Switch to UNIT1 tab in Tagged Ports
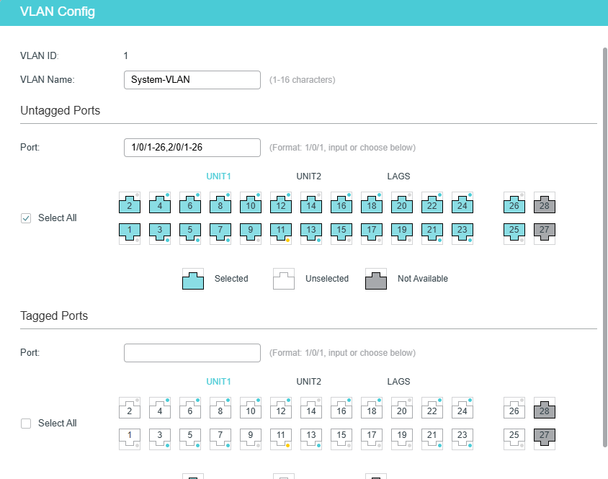Viewport: 608px width, 479px height. (x=218, y=382)
